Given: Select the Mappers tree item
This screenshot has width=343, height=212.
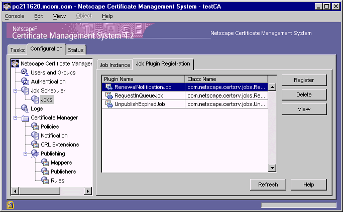Looking at the screenshot, I should point(61,162).
